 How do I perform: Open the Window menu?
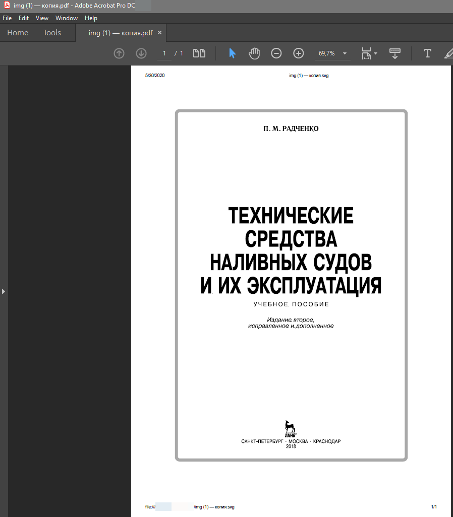coord(67,18)
